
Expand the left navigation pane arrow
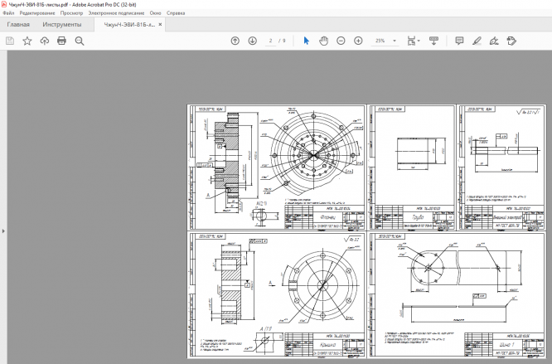(x=2, y=231)
